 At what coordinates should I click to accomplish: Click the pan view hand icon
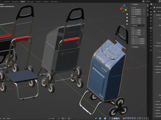[x=127, y=18]
